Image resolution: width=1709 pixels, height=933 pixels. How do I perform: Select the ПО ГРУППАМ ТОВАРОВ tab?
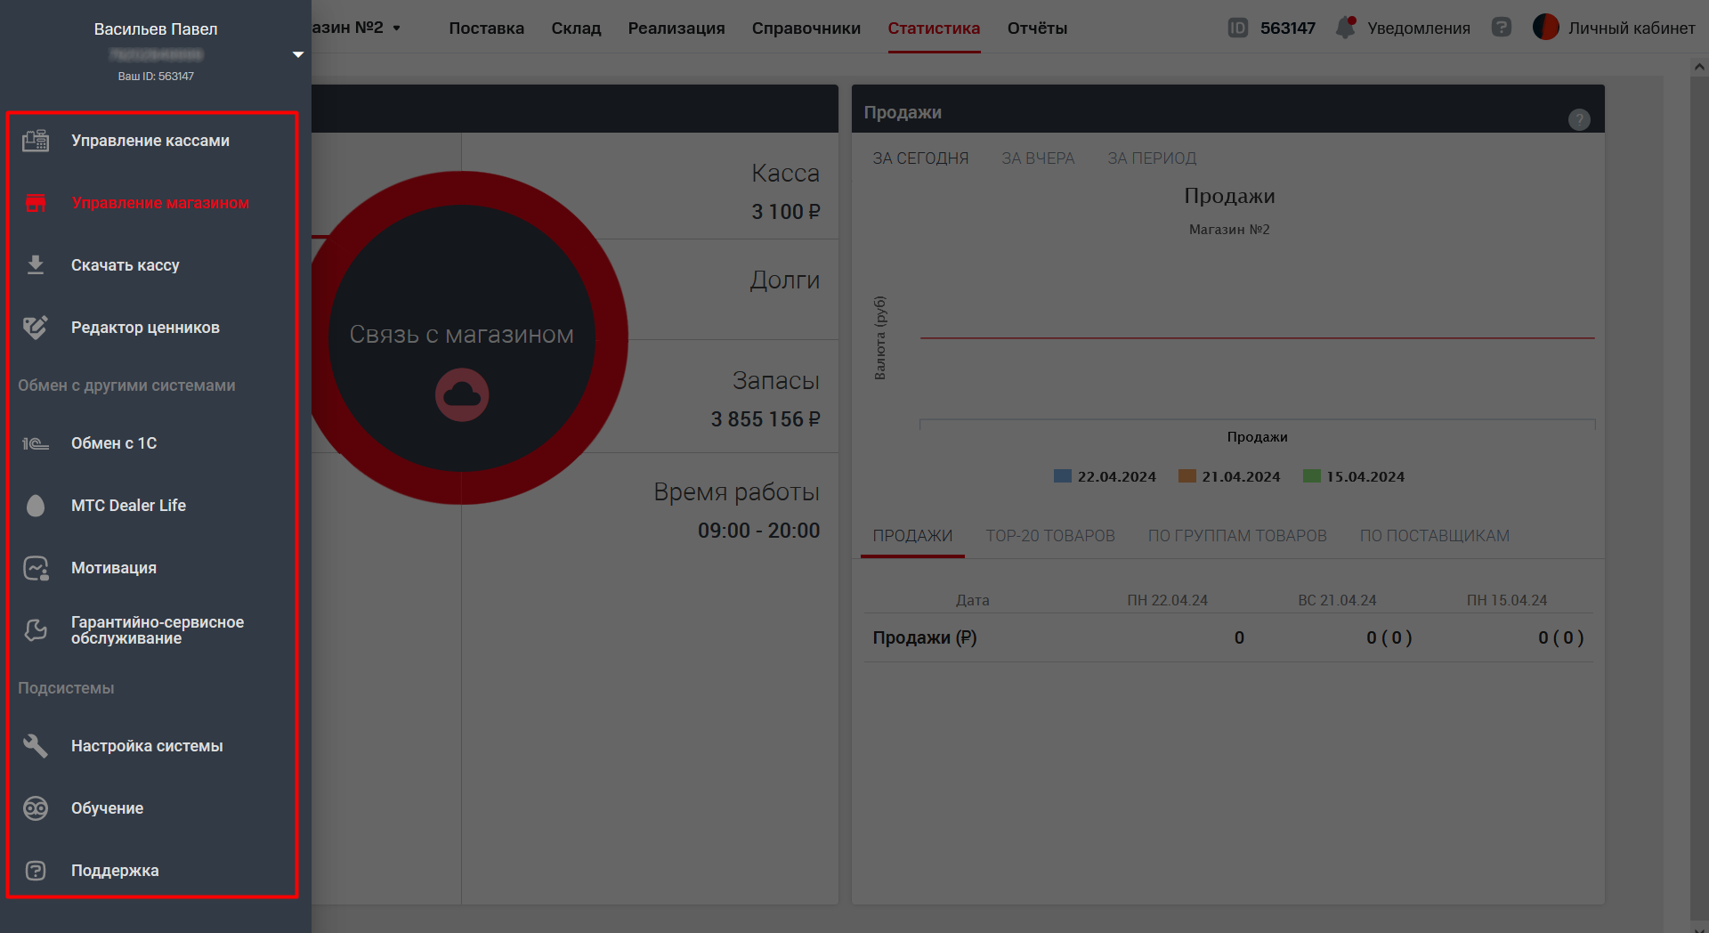coord(1237,536)
